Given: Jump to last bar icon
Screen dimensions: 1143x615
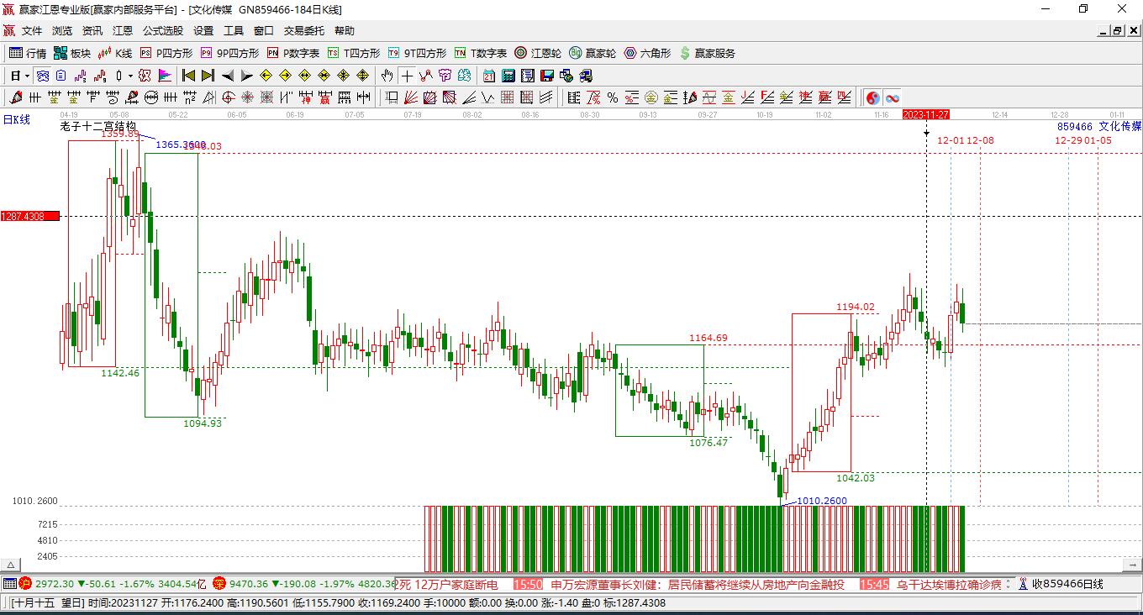Looking at the screenshot, I should (x=208, y=76).
